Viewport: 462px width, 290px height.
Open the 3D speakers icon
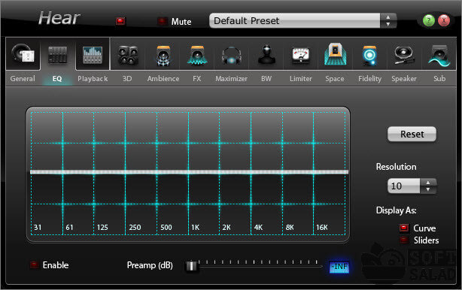[x=128, y=56]
